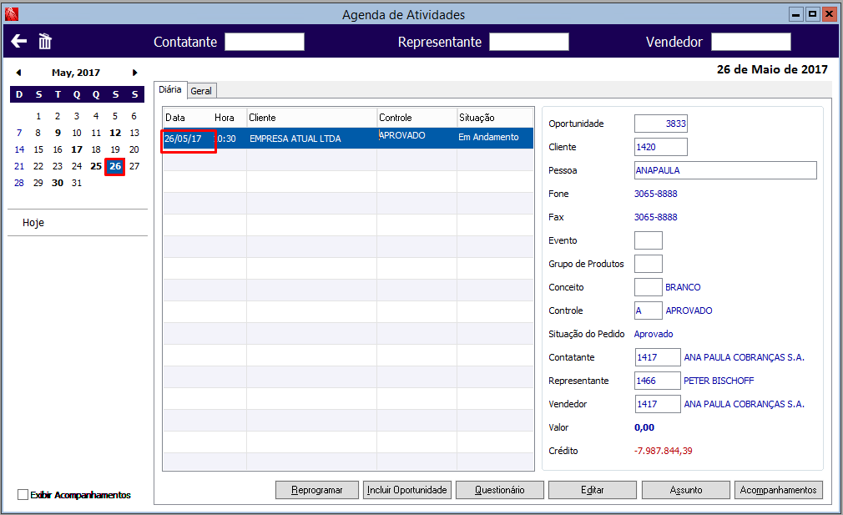Click the Grupo de Produtos field
This screenshot has height=515, width=843.
649,264
